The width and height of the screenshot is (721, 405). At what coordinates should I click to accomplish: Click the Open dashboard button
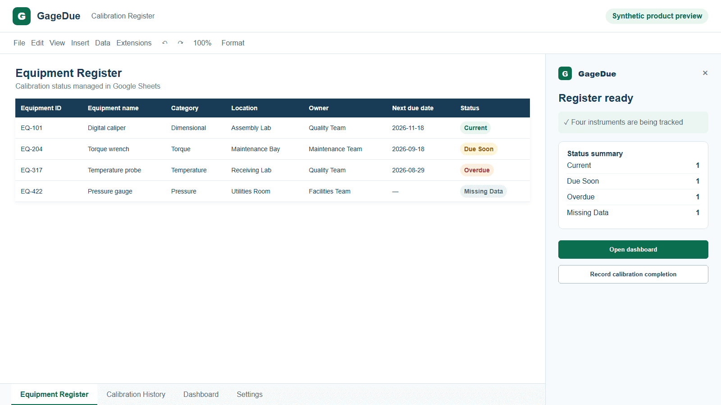point(633,249)
